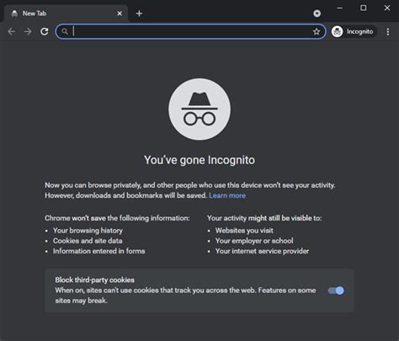
Task: Click the tab search dropdown arrow
Action: pos(317,13)
